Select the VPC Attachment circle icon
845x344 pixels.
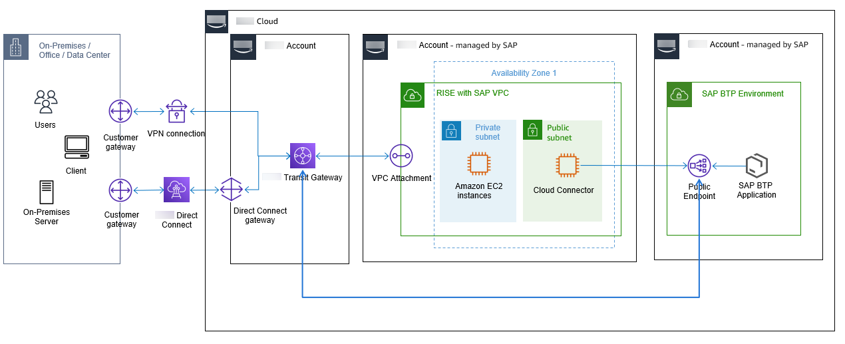(x=402, y=156)
